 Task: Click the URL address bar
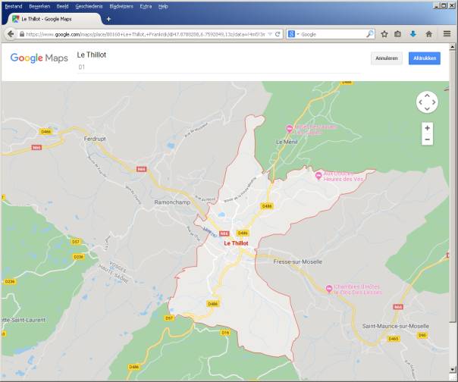click(x=145, y=34)
